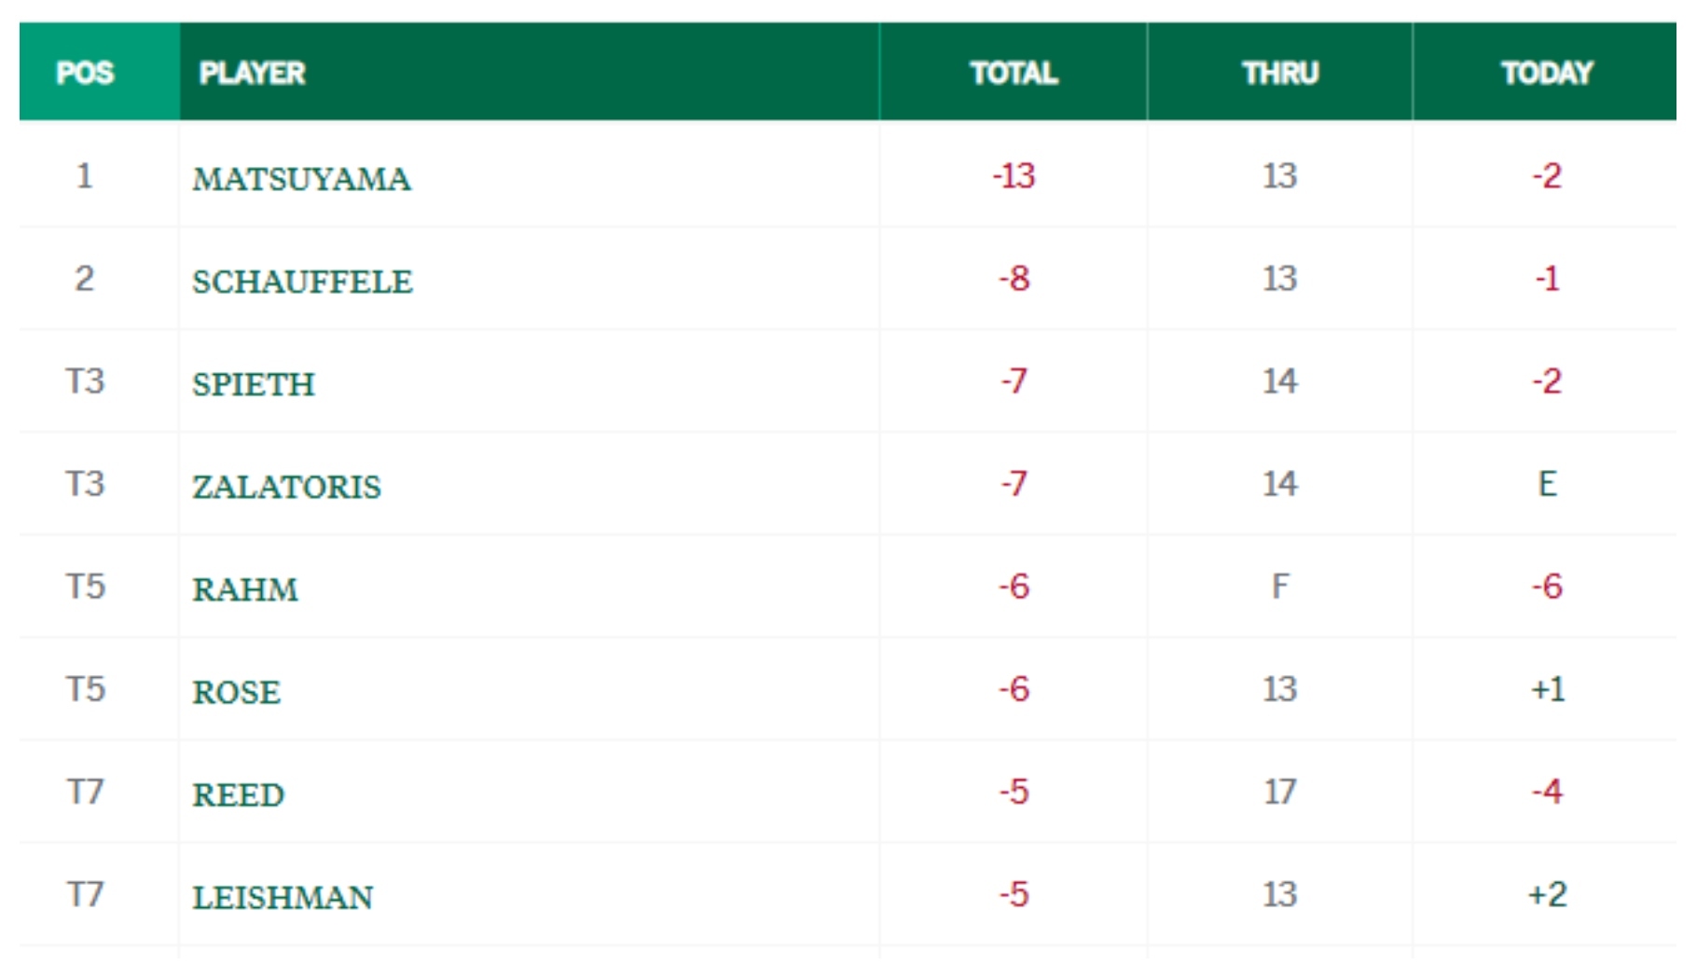Open RAHM player details
The width and height of the screenshot is (1697, 979).
point(245,588)
